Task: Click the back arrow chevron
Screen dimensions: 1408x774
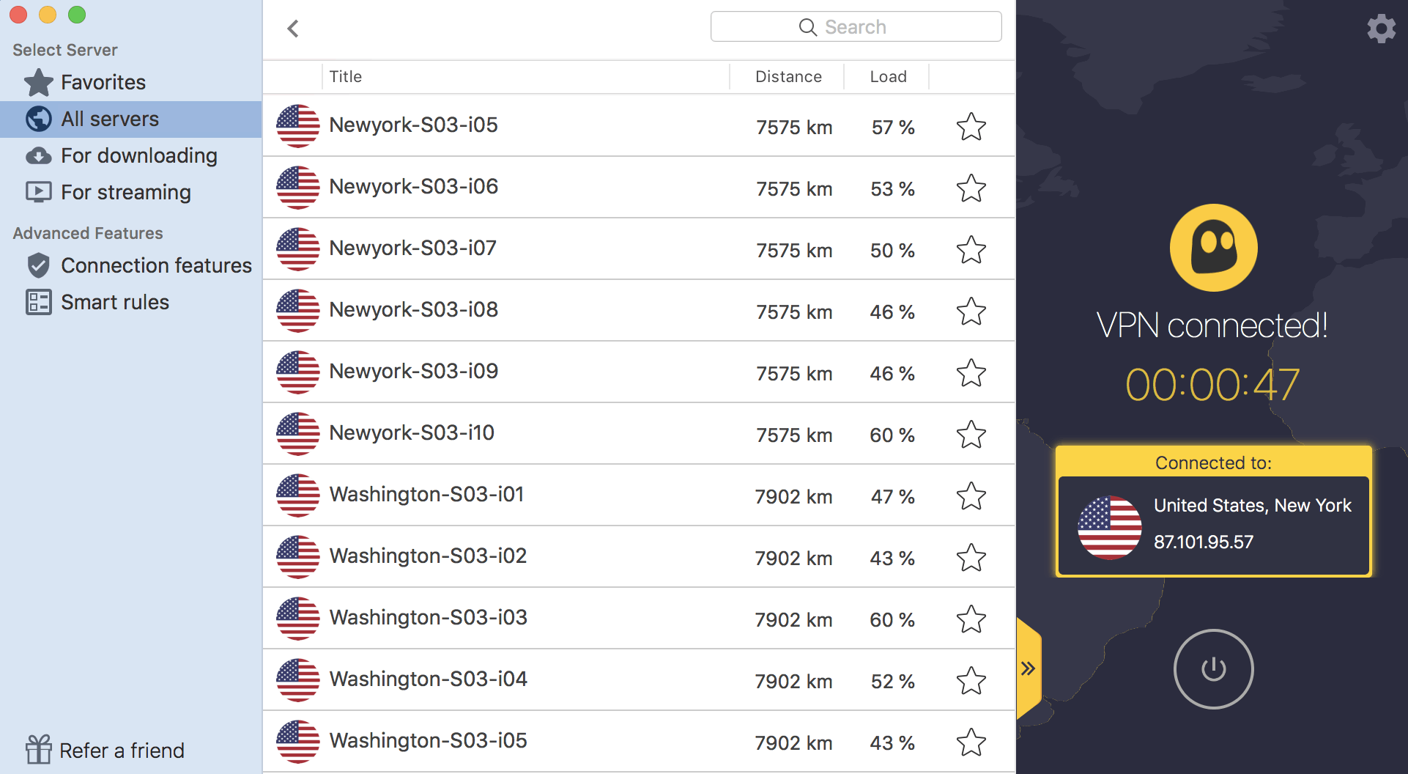Action: point(293,29)
